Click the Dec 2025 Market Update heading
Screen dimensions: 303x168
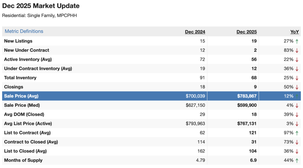pyautogui.click(x=41, y=6)
